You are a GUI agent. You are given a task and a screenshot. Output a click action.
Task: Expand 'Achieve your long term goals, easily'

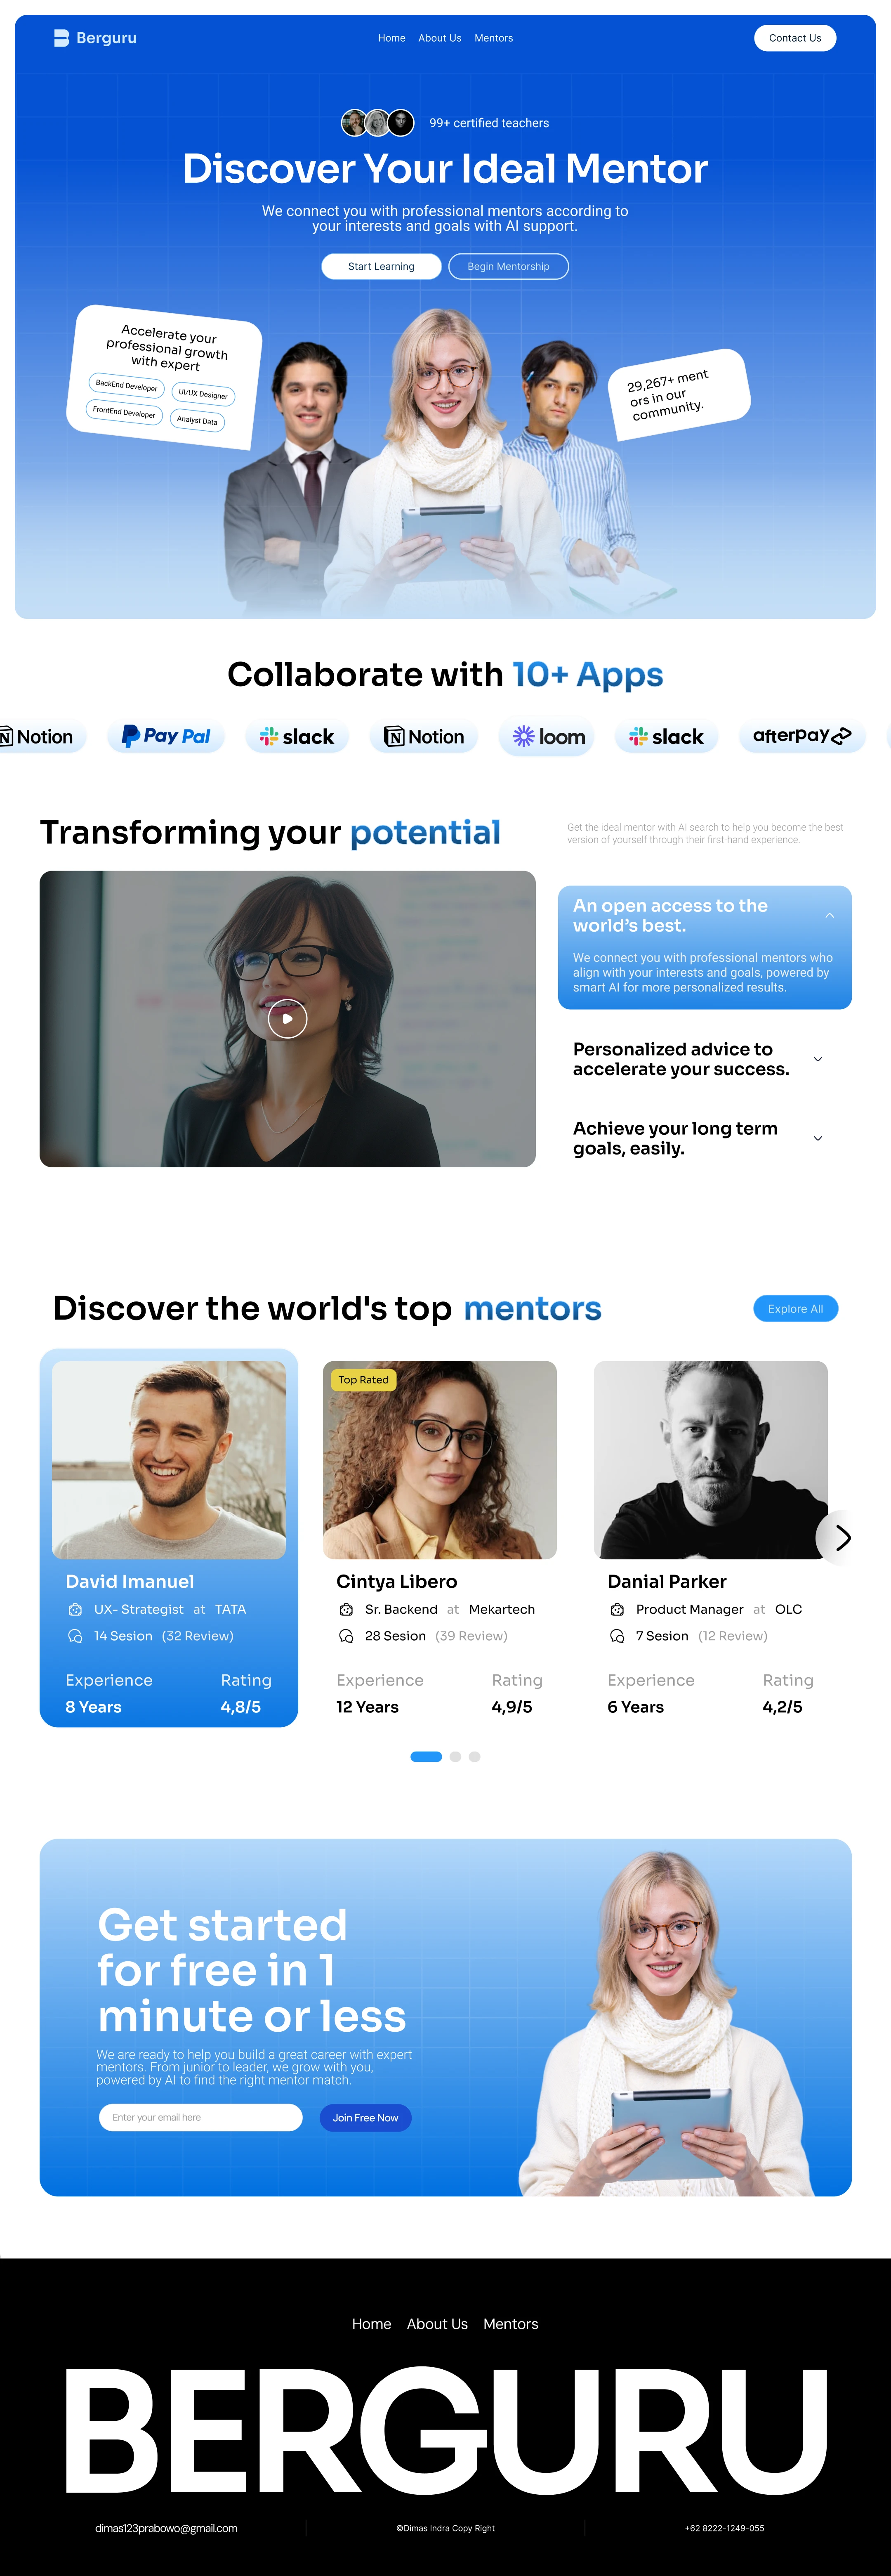coord(818,1138)
